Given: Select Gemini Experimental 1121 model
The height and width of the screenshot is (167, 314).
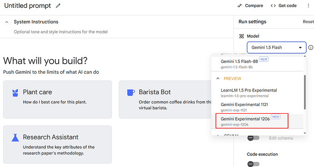Looking at the screenshot, I should tap(257, 107).
